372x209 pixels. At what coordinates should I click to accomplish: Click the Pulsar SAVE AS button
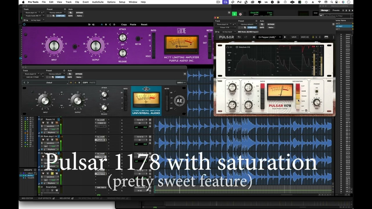[x=305, y=37]
